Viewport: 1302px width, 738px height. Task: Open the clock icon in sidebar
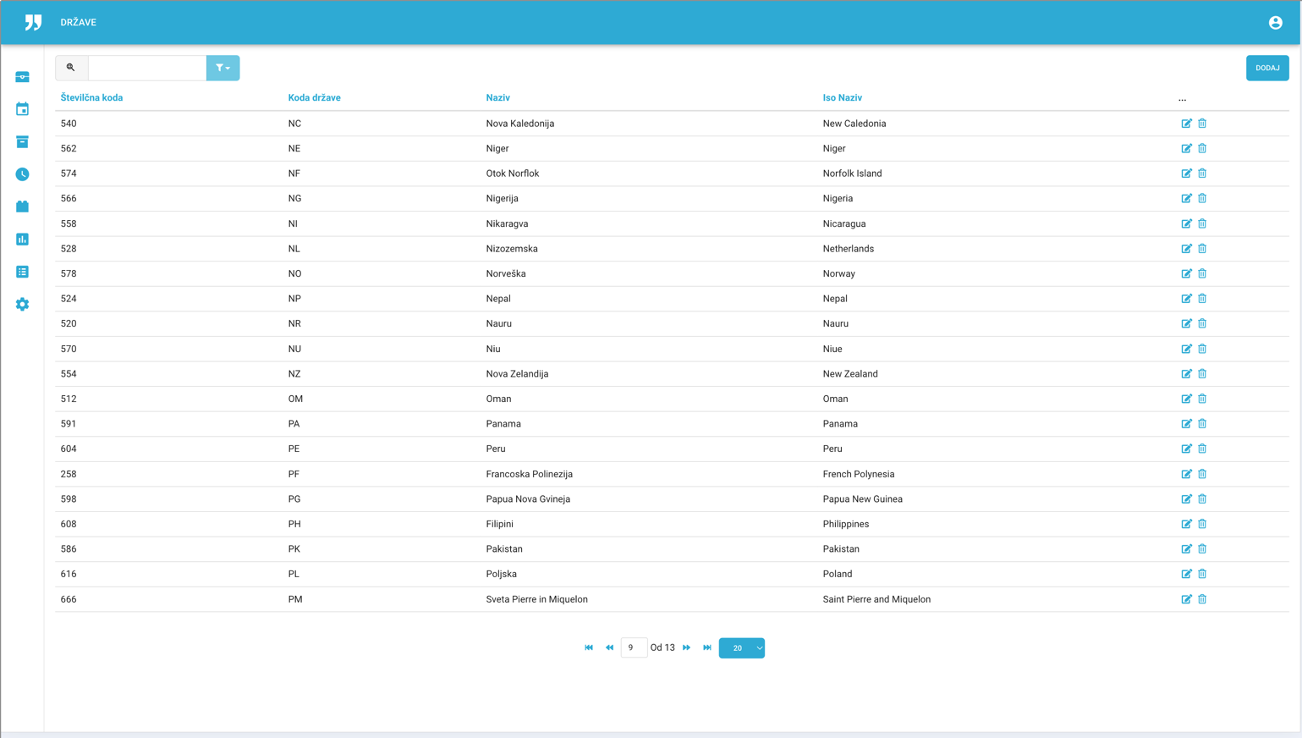point(23,174)
